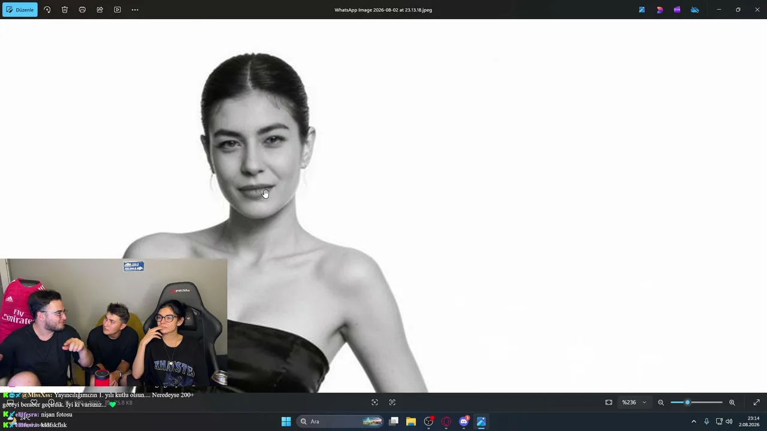This screenshot has height=431, width=767.
Task: Close the Photos window
Action: point(757,10)
